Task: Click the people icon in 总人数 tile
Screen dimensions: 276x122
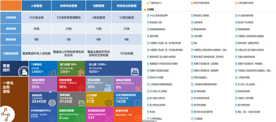Action: (x=134, y=71)
